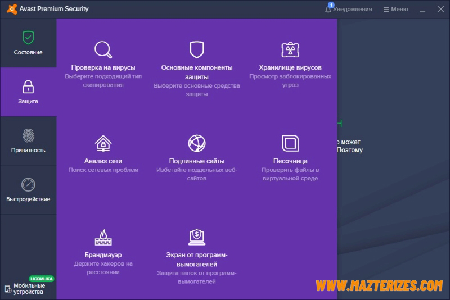Click text 'Выберите подходящий тип сканирования'
The height and width of the screenshot is (300, 450).
coord(103,80)
